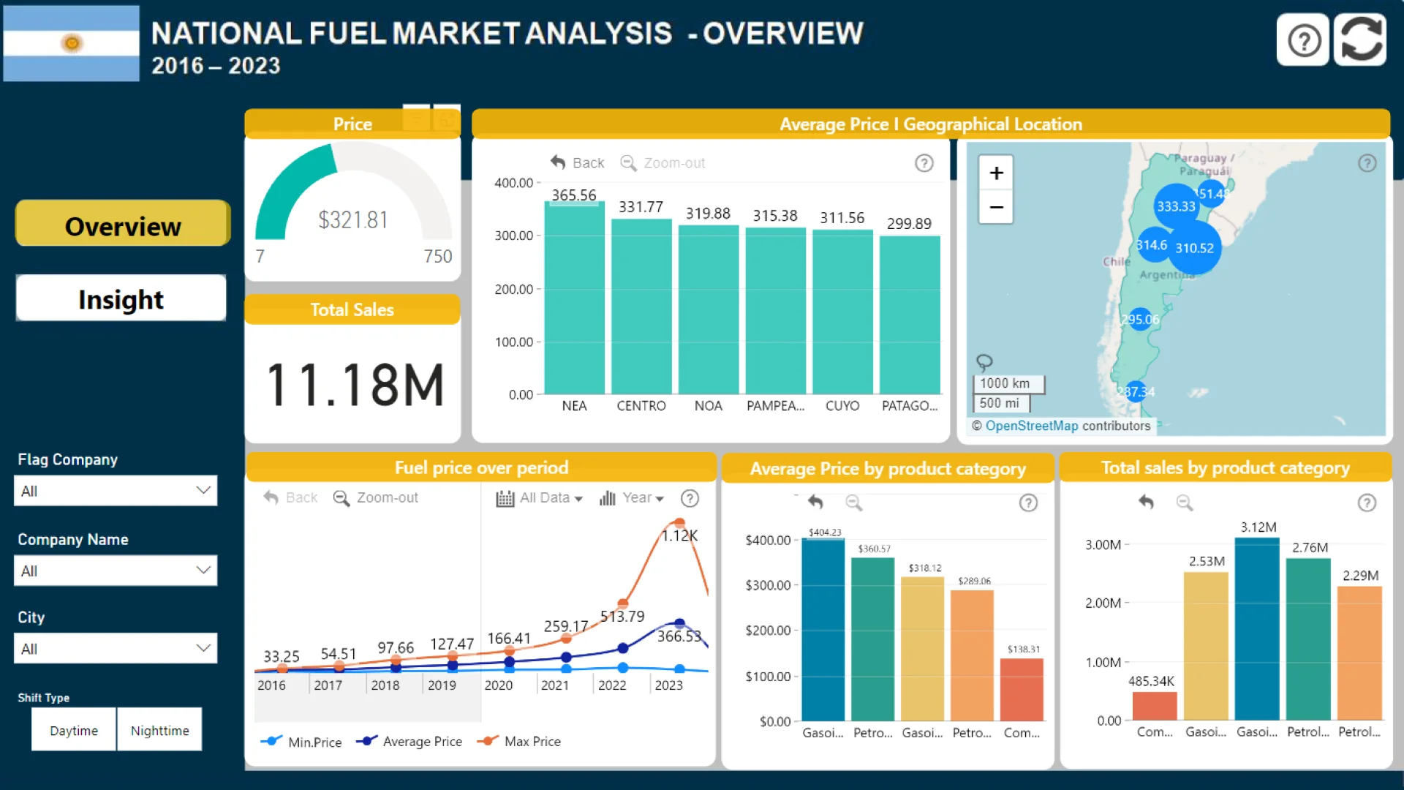Image resolution: width=1404 pixels, height=790 pixels.
Task: Toggle Max Price legend series
Action: point(518,741)
